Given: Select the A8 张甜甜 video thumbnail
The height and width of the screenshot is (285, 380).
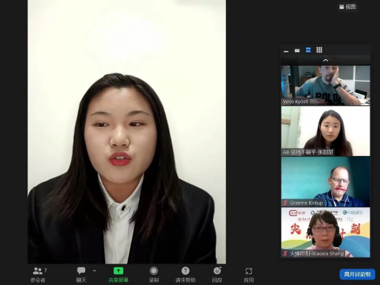Looking at the screenshot, I should pos(326,131).
